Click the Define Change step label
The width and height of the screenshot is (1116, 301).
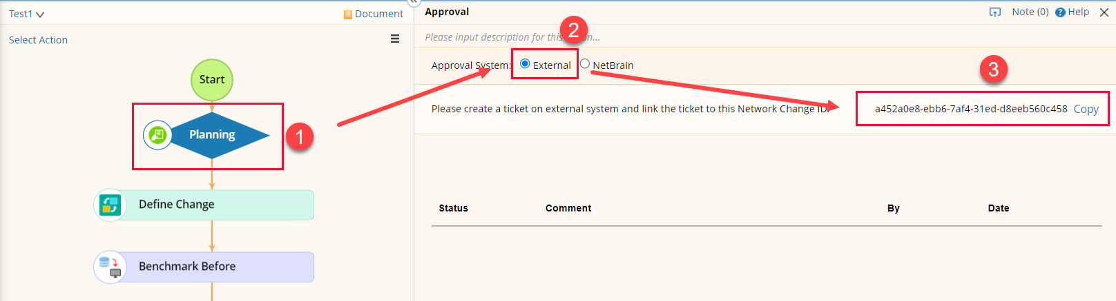(177, 205)
